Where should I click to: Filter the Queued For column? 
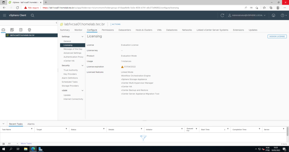(196, 129)
